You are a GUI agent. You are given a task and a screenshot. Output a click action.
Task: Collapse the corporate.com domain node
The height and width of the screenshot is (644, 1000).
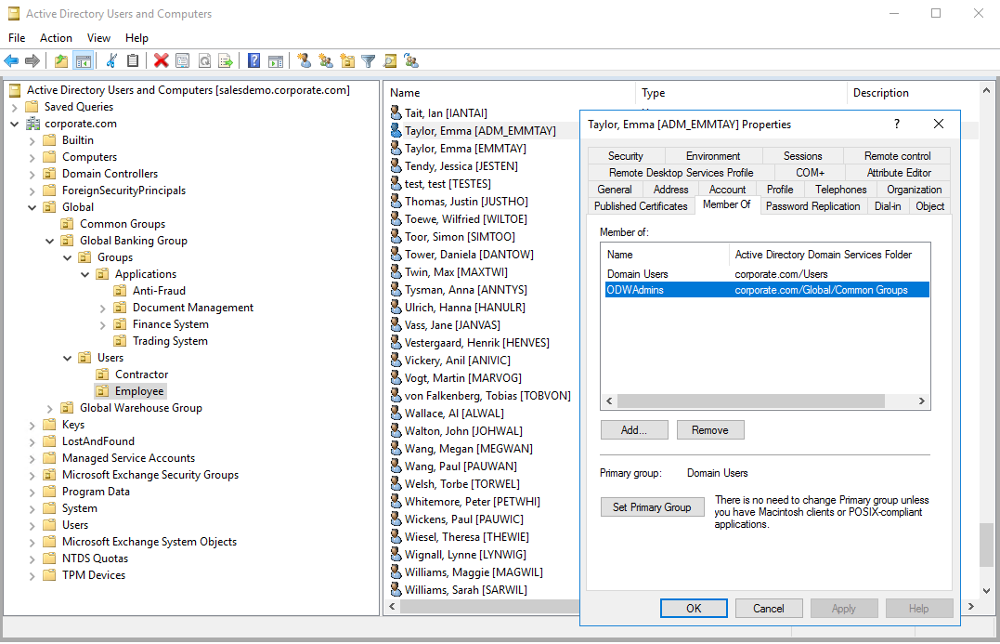pos(14,124)
